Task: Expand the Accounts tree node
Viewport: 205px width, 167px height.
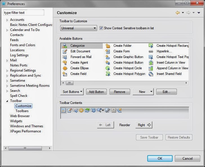Action: 7,20
